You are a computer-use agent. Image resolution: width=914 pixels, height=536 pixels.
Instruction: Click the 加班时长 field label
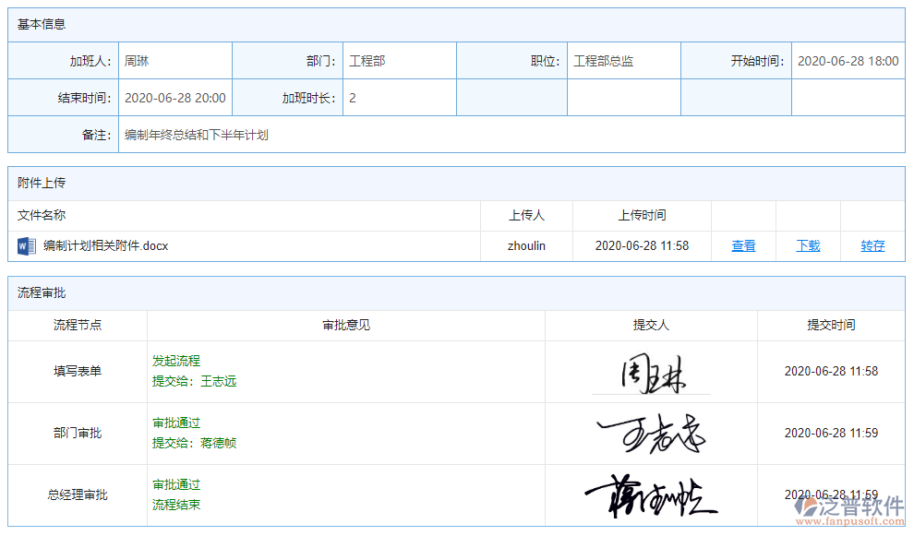pyautogui.click(x=309, y=98)
